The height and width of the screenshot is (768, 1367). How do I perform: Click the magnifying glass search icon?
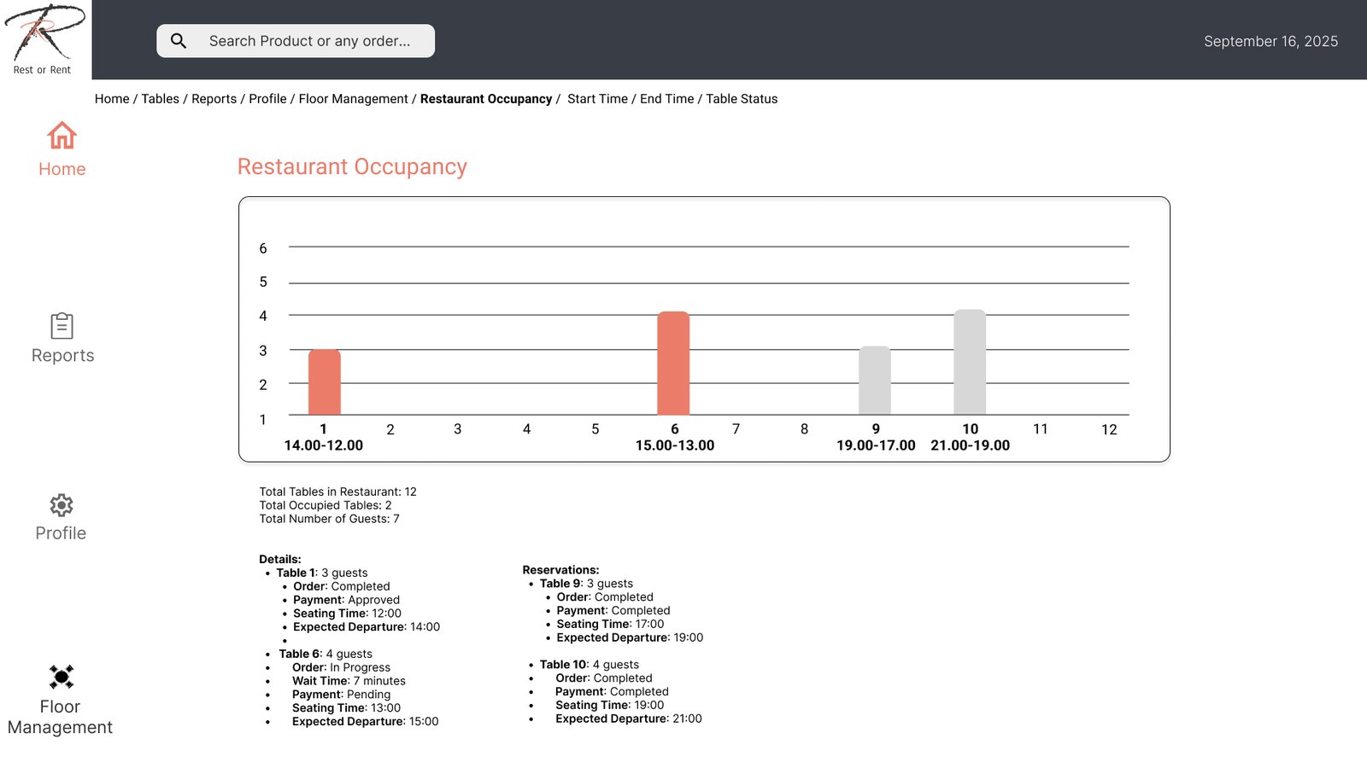click(179, 41)
